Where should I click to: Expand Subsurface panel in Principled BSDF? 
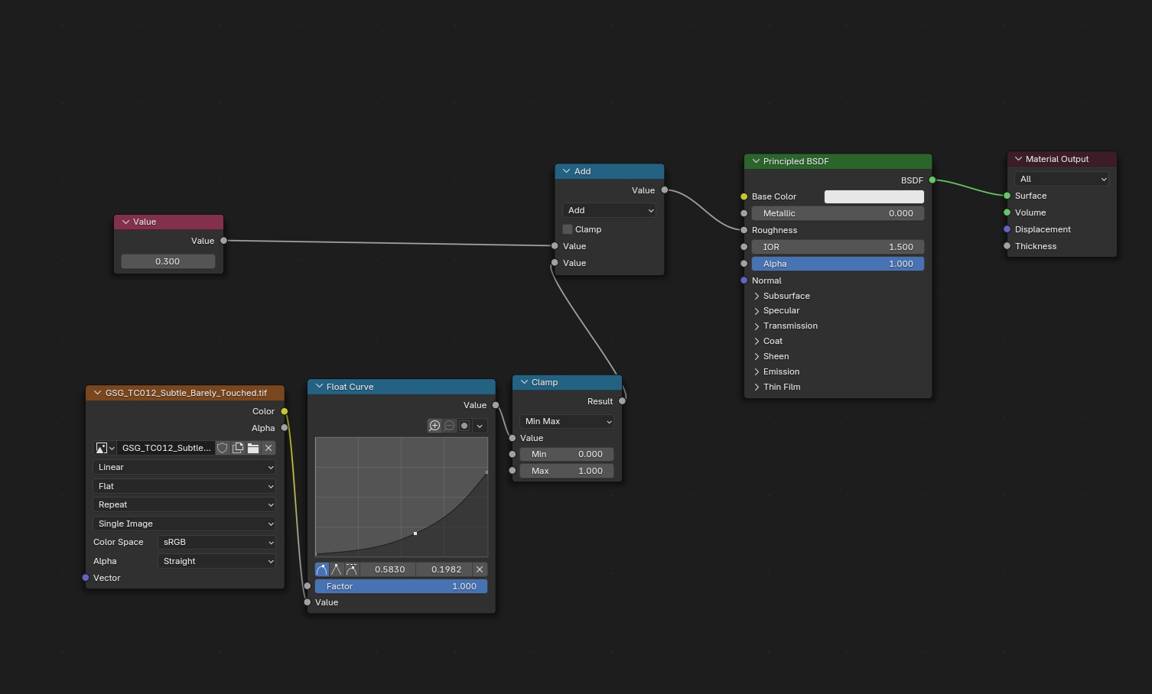pos(757,296)
